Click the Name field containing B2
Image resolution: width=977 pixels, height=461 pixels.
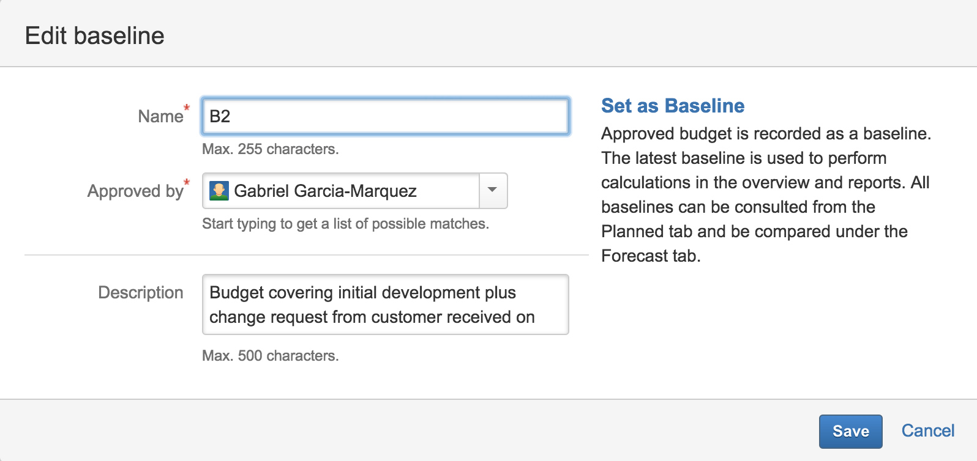pyautogui.click(x=386, y=116)
